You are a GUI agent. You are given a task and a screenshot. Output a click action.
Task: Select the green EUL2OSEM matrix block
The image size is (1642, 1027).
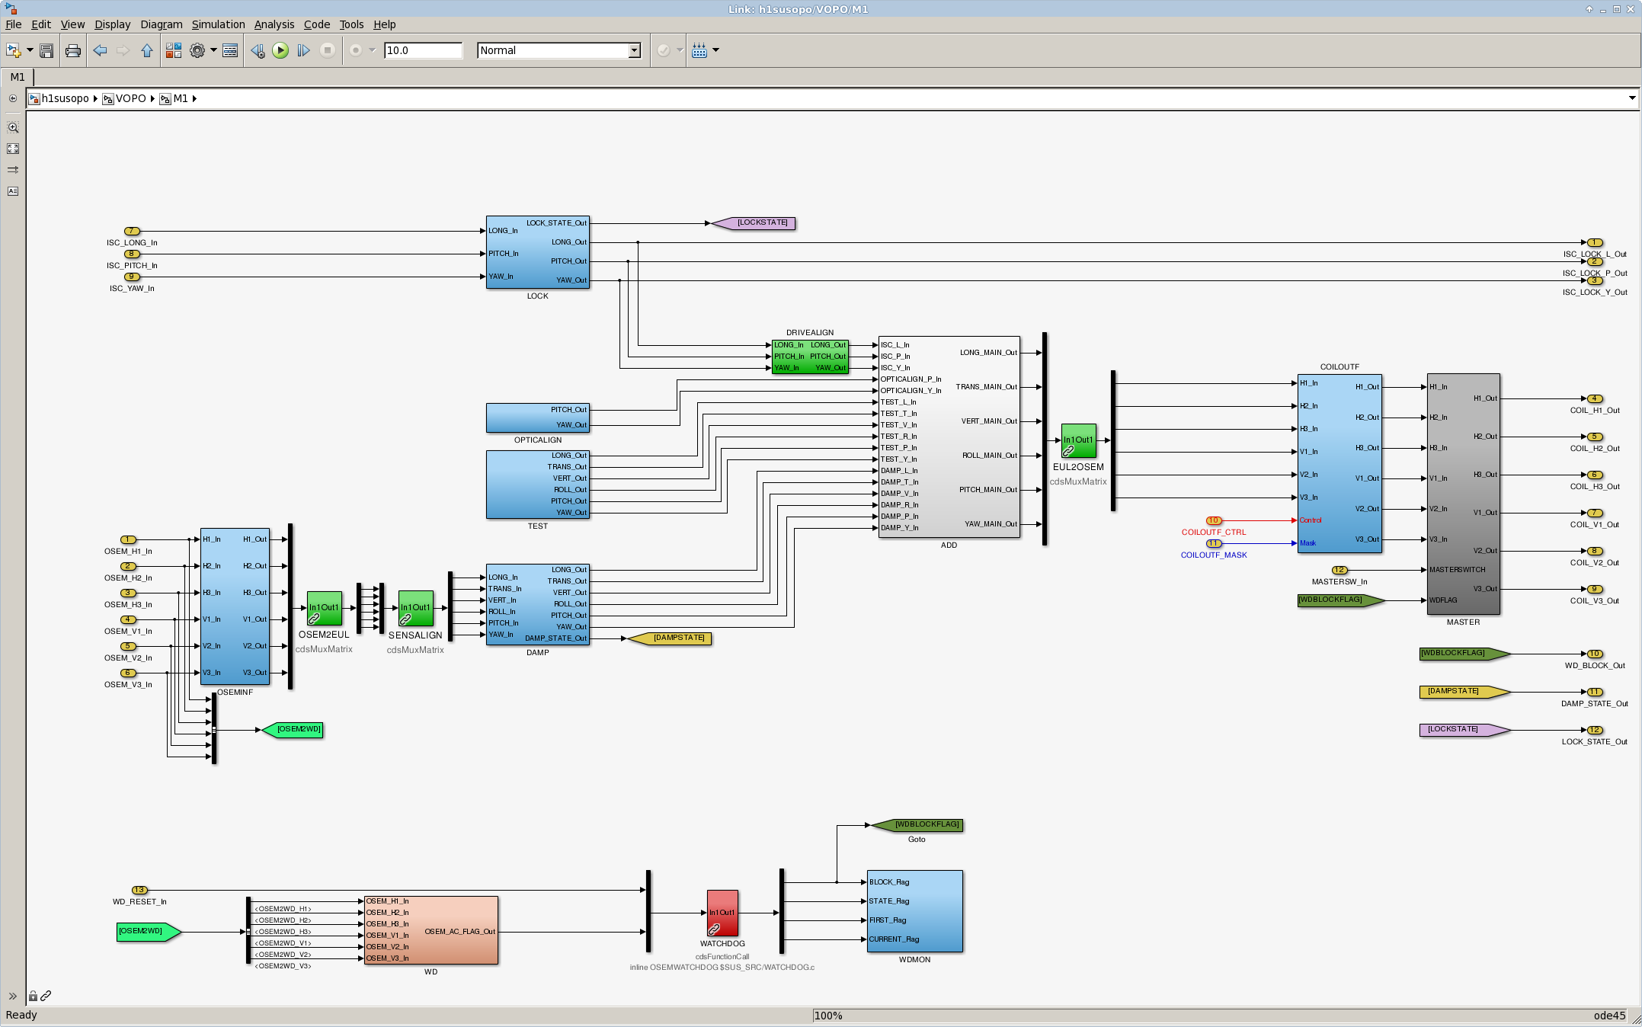point(1078,441)
